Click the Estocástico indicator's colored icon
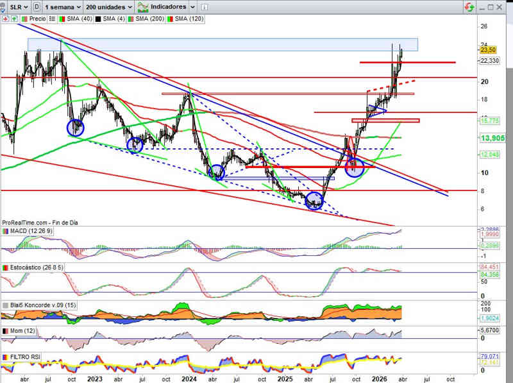Screen dimensions: 513x383 [x=6, y=268]
